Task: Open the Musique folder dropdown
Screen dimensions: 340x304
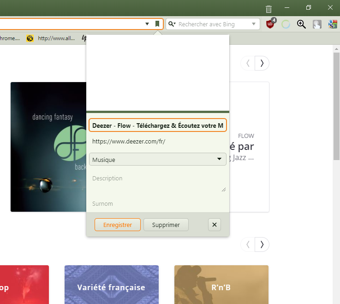Action: (x=158, y=159)
